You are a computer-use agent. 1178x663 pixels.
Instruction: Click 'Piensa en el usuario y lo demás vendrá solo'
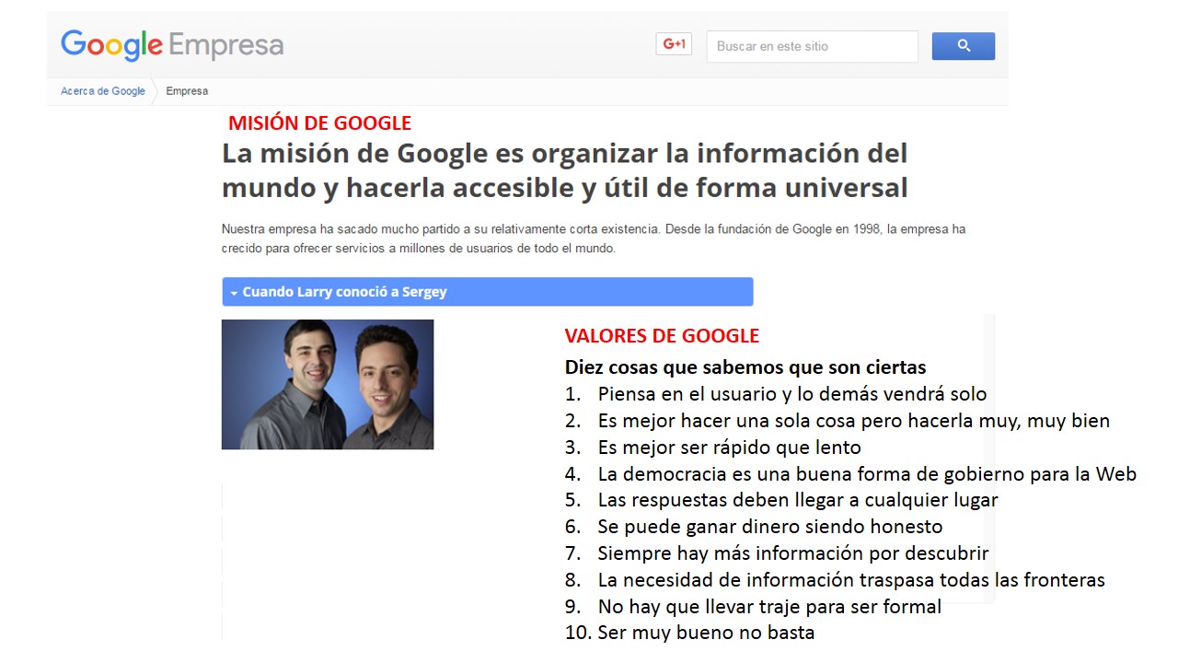[792, 394]
